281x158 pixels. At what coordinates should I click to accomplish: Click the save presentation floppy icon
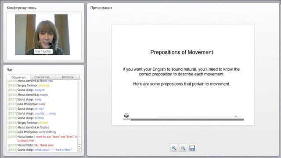point(192,148)
